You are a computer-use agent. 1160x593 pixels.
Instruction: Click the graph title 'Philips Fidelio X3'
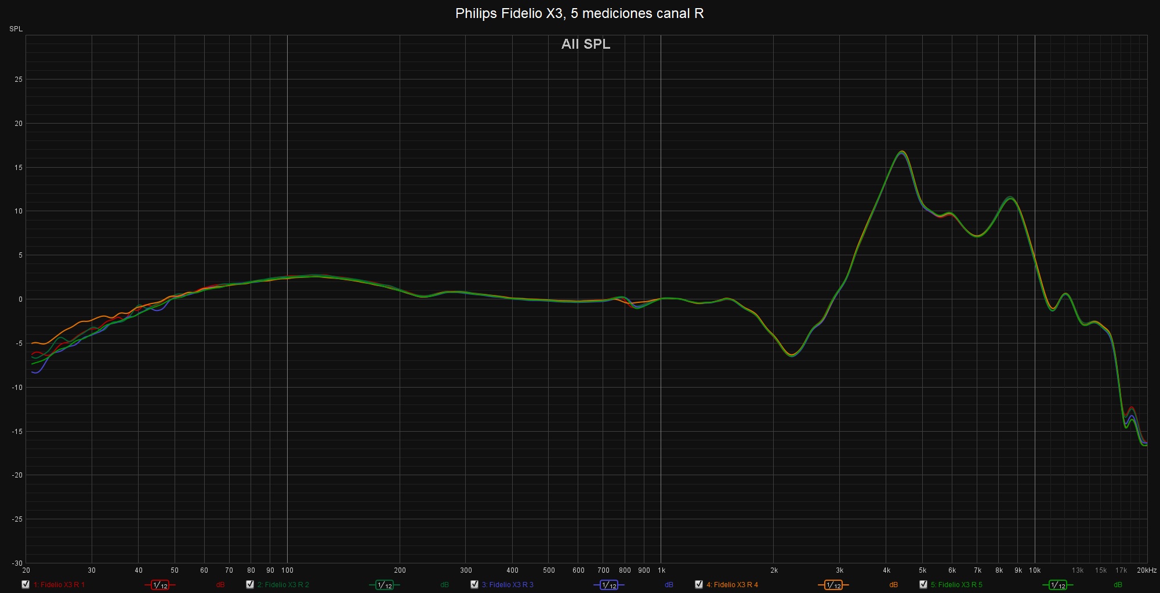[x=579, y=13]
